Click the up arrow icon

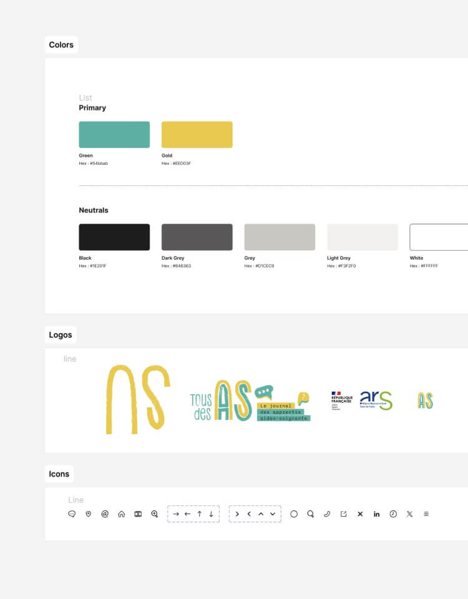point(200,514)
